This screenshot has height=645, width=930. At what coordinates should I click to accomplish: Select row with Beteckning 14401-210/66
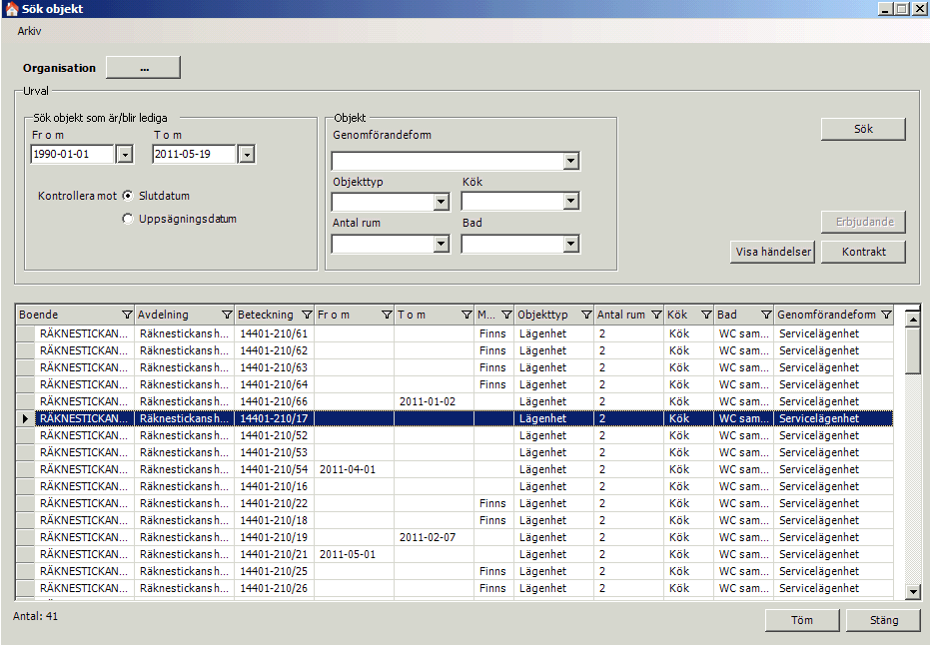click(455, 401)
